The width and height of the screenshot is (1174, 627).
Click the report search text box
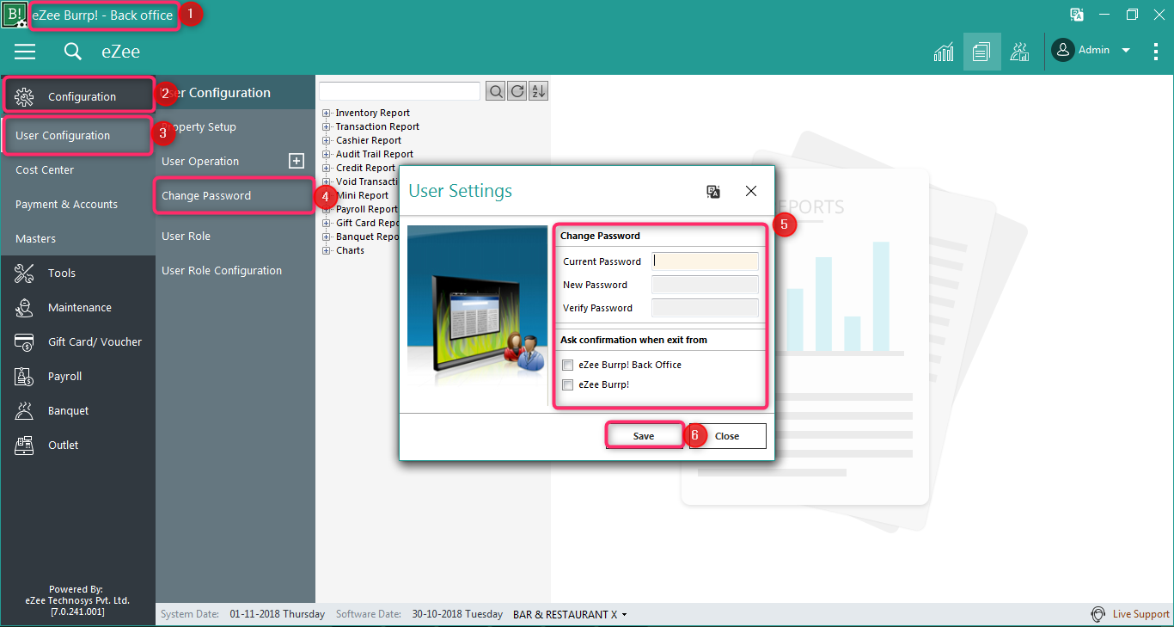pyautogui.click(x=400, y=91)
